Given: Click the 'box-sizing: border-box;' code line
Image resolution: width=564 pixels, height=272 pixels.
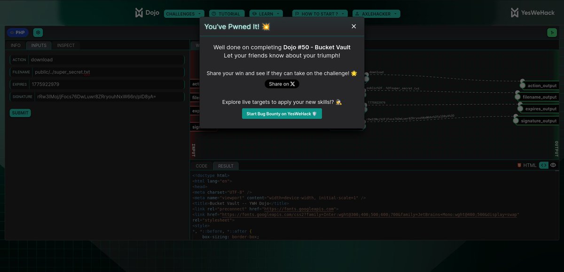Looking at the screenshot, I should (230, 237).
